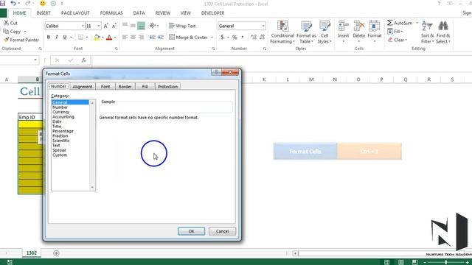Screen dimensions: 472x265
Task: Open the font size dropdown
Action: click(x=98, y=26)
